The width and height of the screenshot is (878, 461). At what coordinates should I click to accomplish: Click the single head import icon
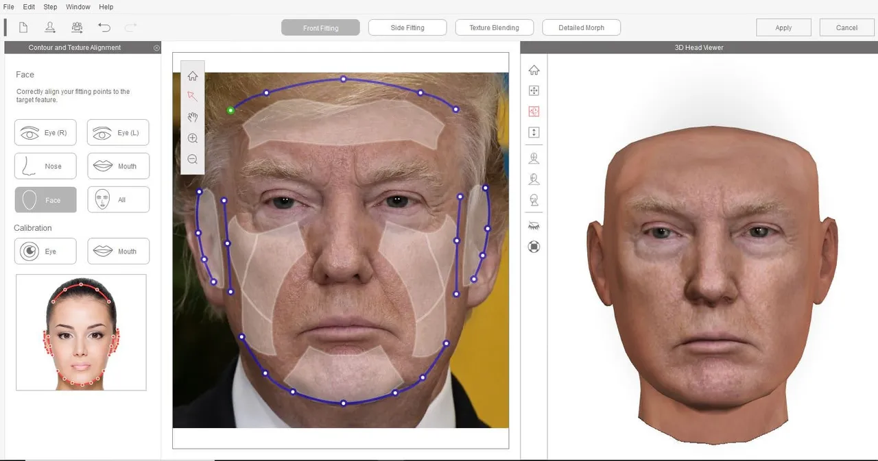[x=51, y=27]
